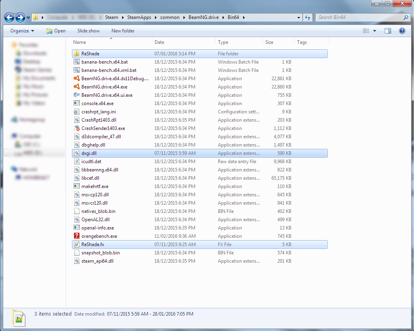Start Slide show from toolbar
Screen dimensions: 414x331
[89, 31]
